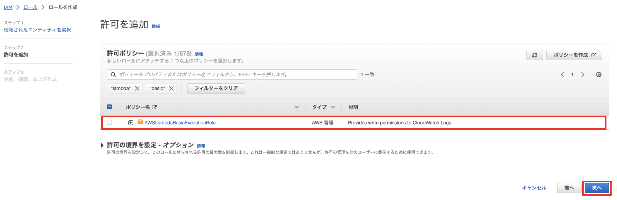Select page number 1 in pagination
The image size is (617, 200).
[572, 75]
